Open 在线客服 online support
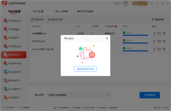 click(24, 108)
